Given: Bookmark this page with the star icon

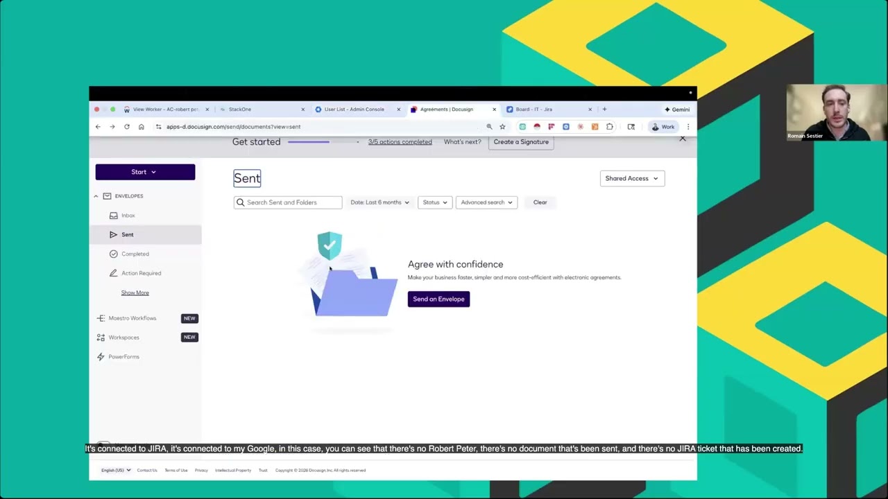Looking at the screenshot, I should (502, 127).
